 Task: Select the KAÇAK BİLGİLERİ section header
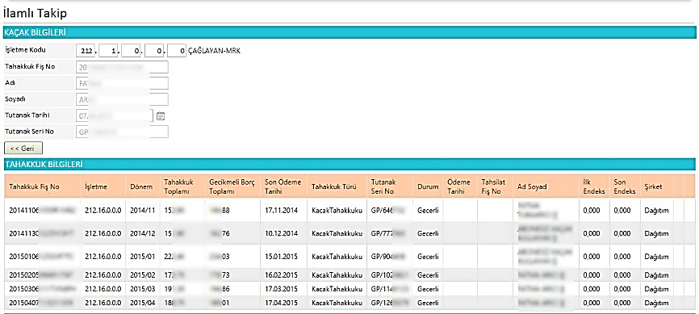click(349, 32)
